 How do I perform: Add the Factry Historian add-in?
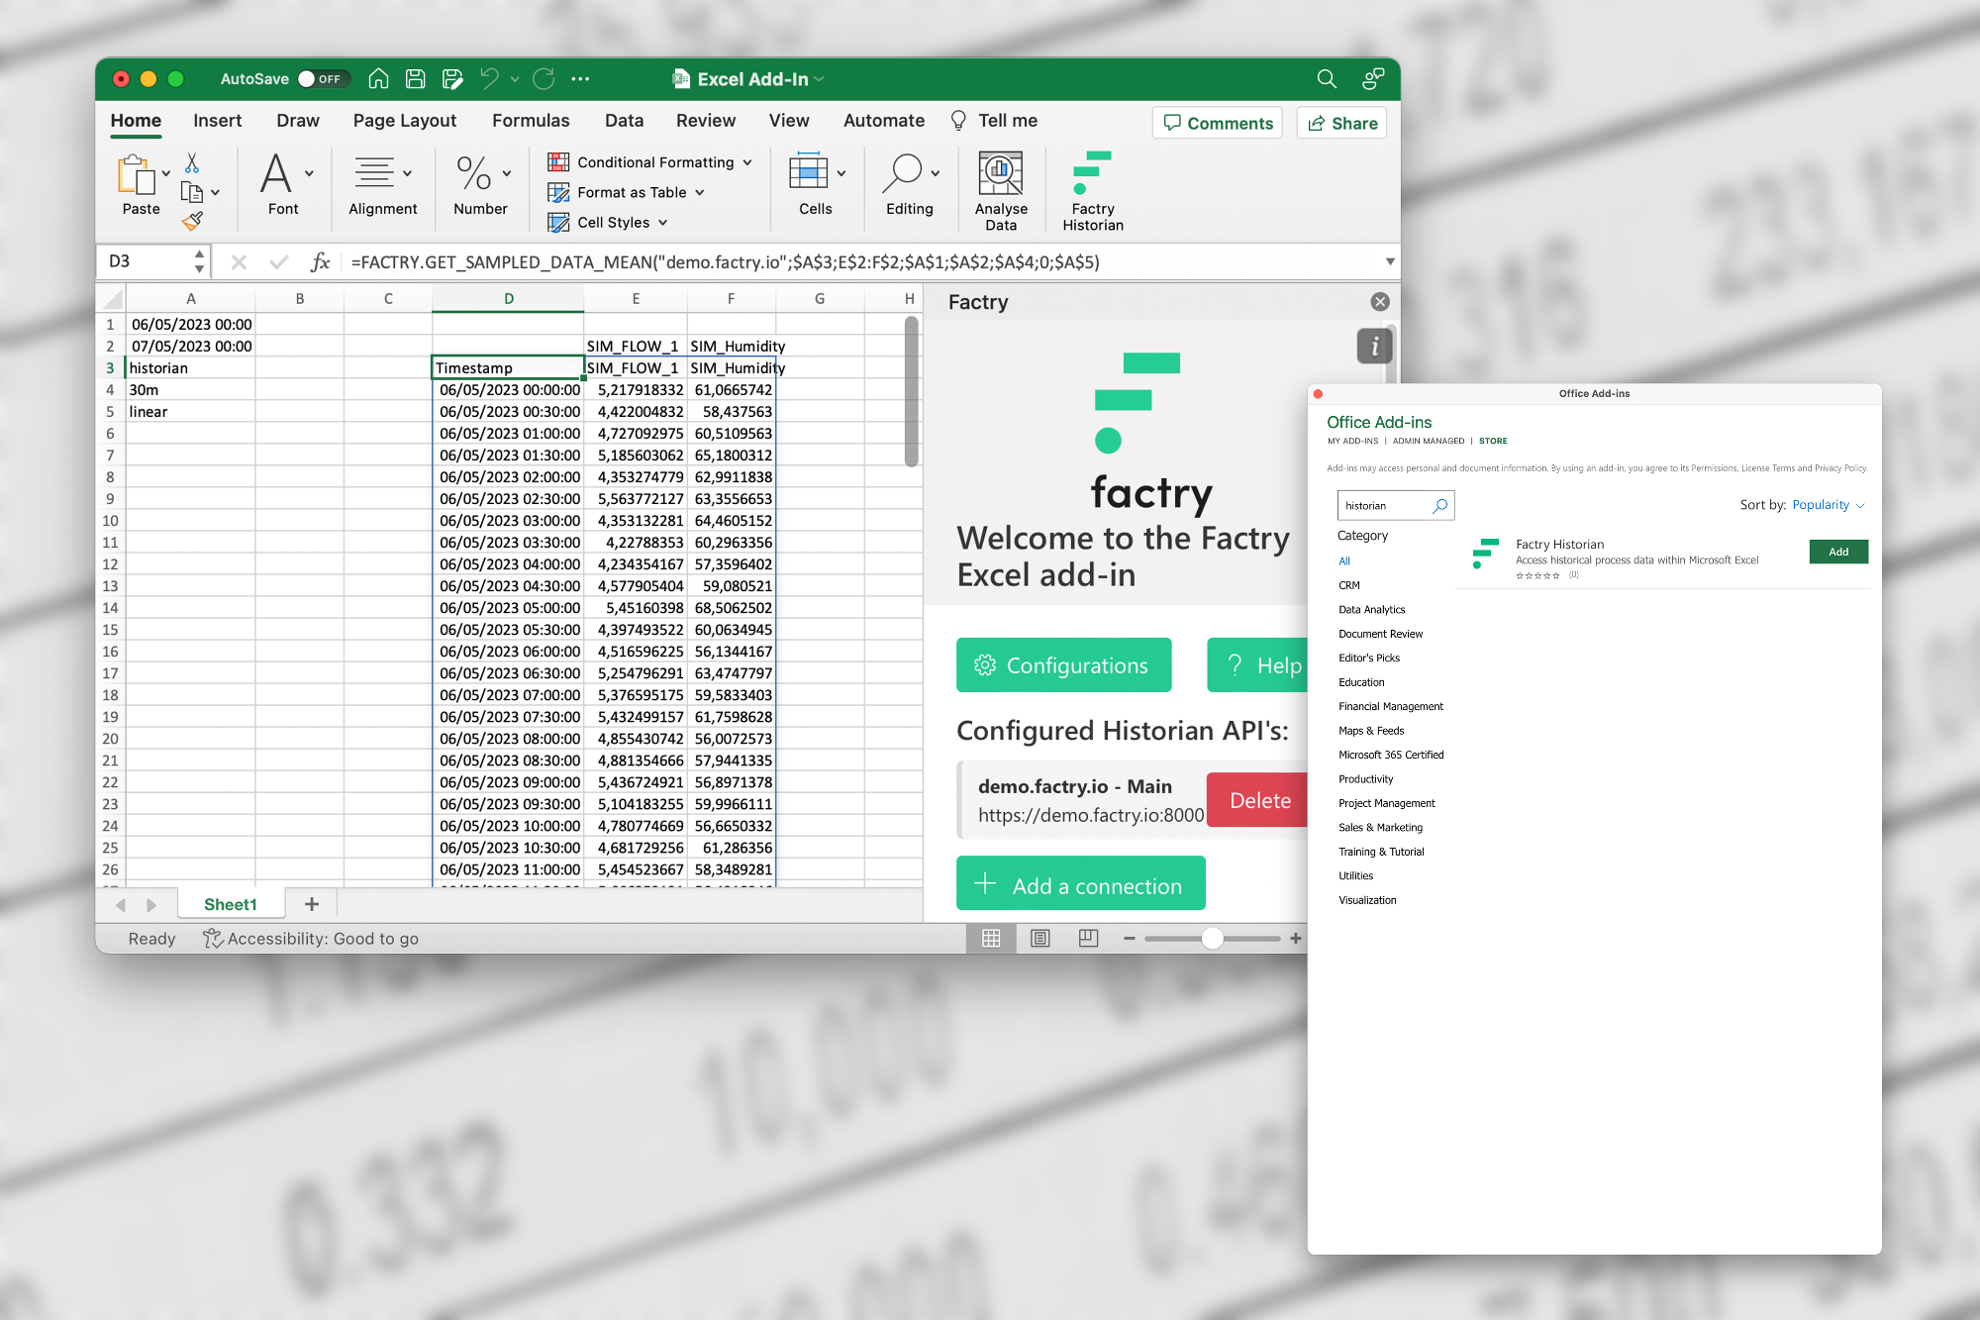[1838, 552]
